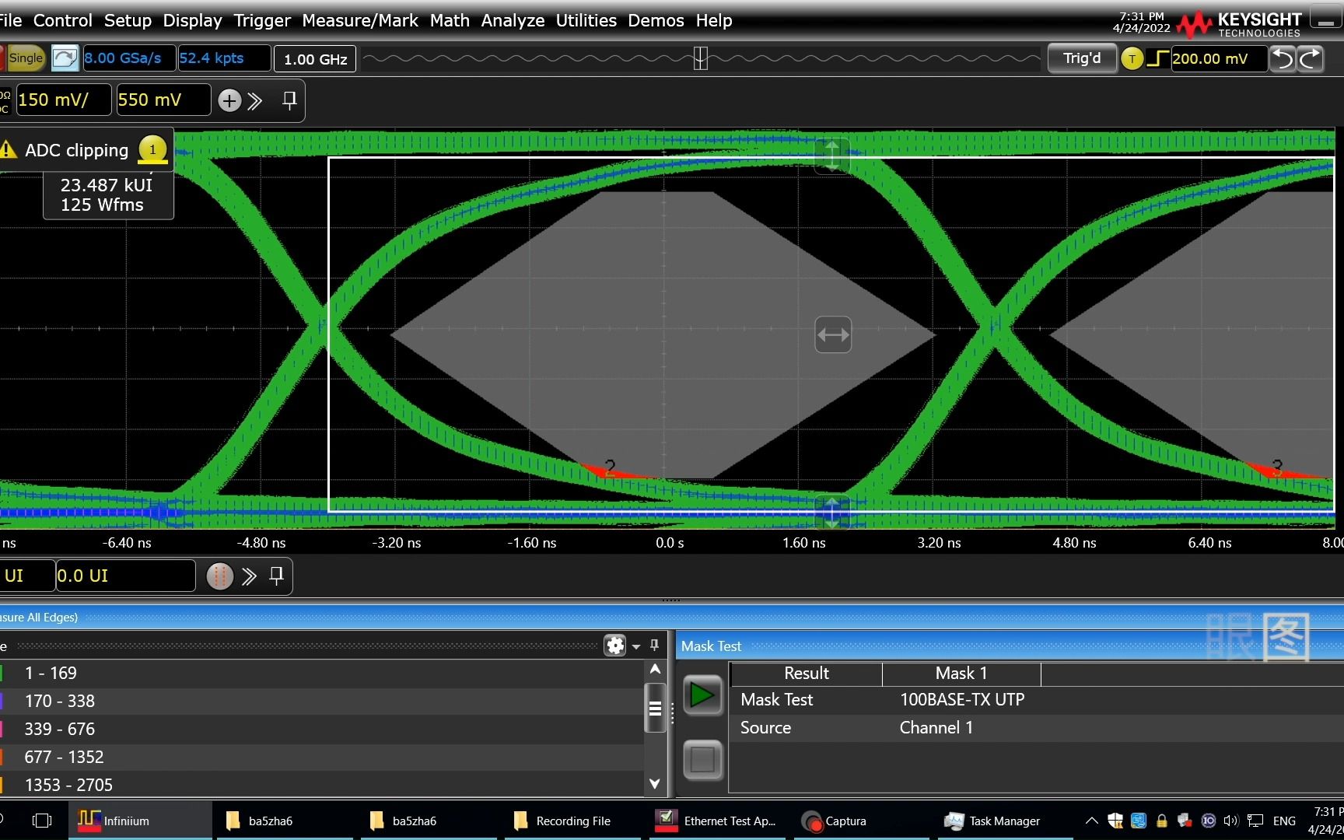Click the 150 mV/ vertical scale field

[x=63, y=100]
